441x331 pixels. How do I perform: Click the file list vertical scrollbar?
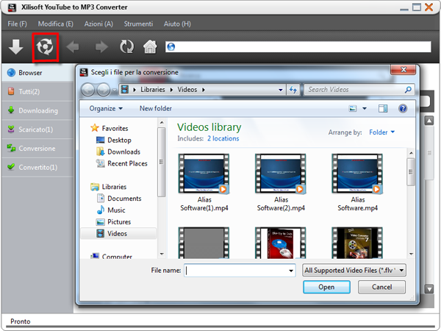pos(411,171)
